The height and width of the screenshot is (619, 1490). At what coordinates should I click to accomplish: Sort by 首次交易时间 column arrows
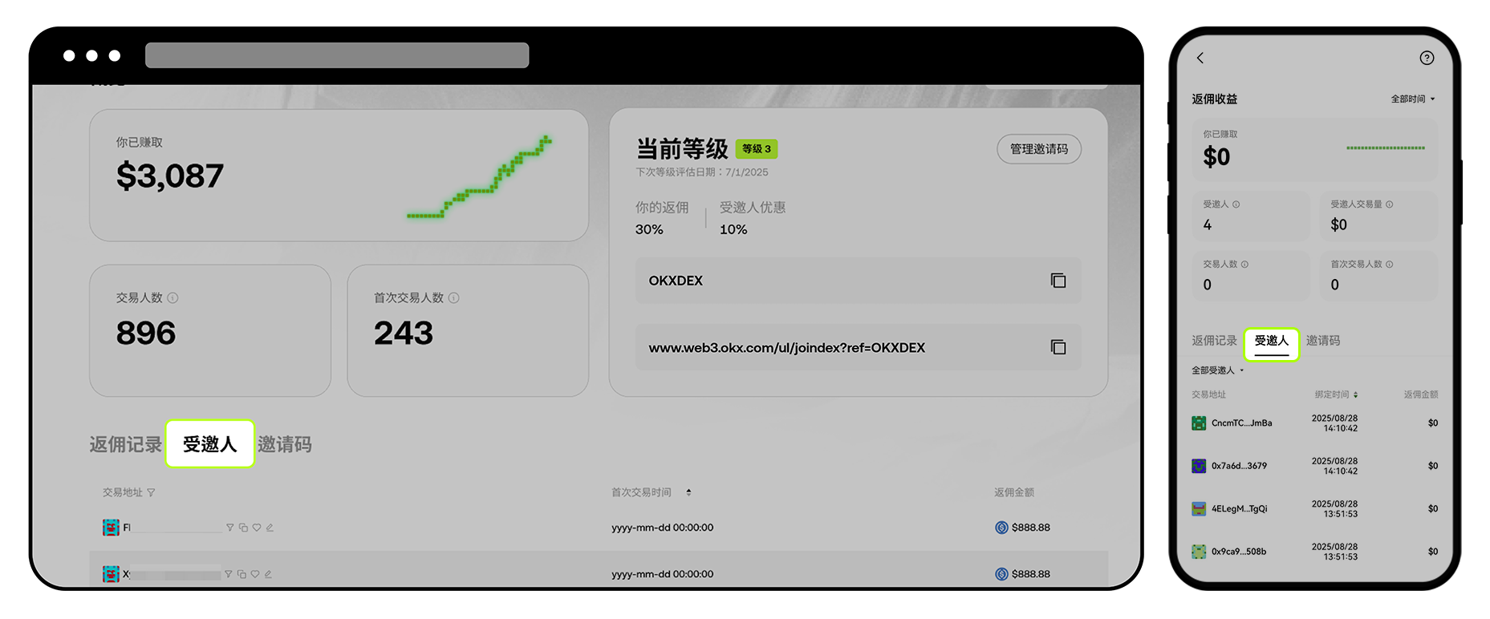point(688,492)
